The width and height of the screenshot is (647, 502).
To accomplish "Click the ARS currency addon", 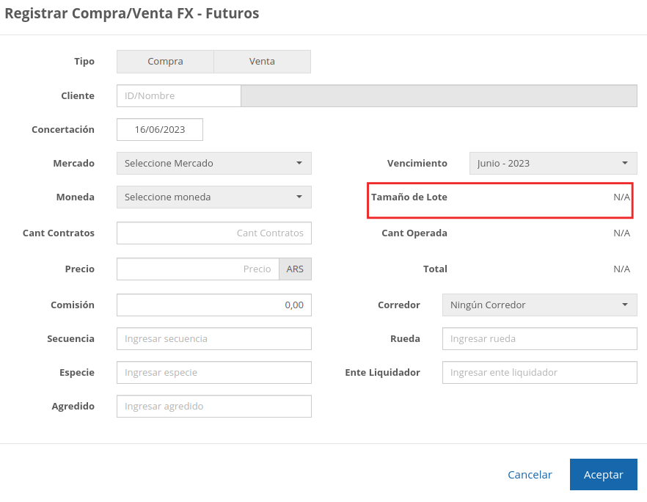I will tap(295, 269).
